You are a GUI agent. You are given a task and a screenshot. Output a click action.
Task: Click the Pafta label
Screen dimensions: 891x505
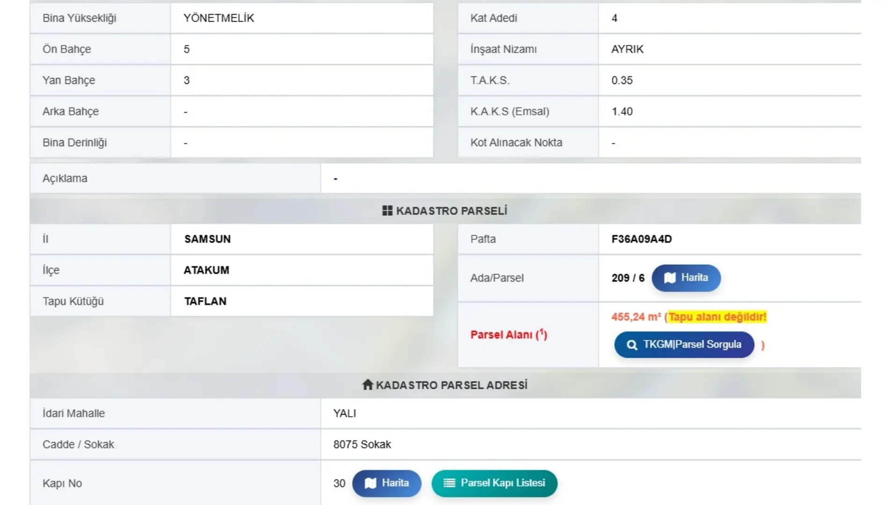483,239
